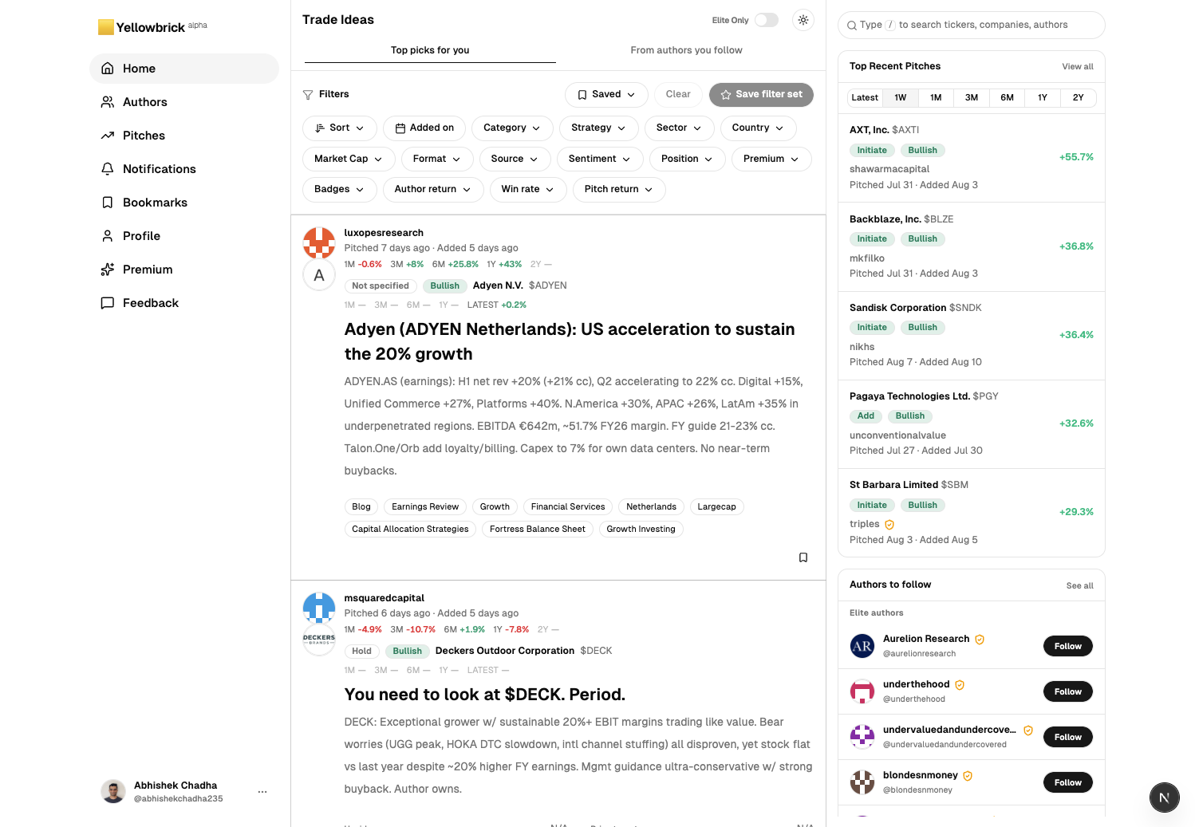1195x827 pixels.
Task: Go to Profile page
Action: pos(184,236)
